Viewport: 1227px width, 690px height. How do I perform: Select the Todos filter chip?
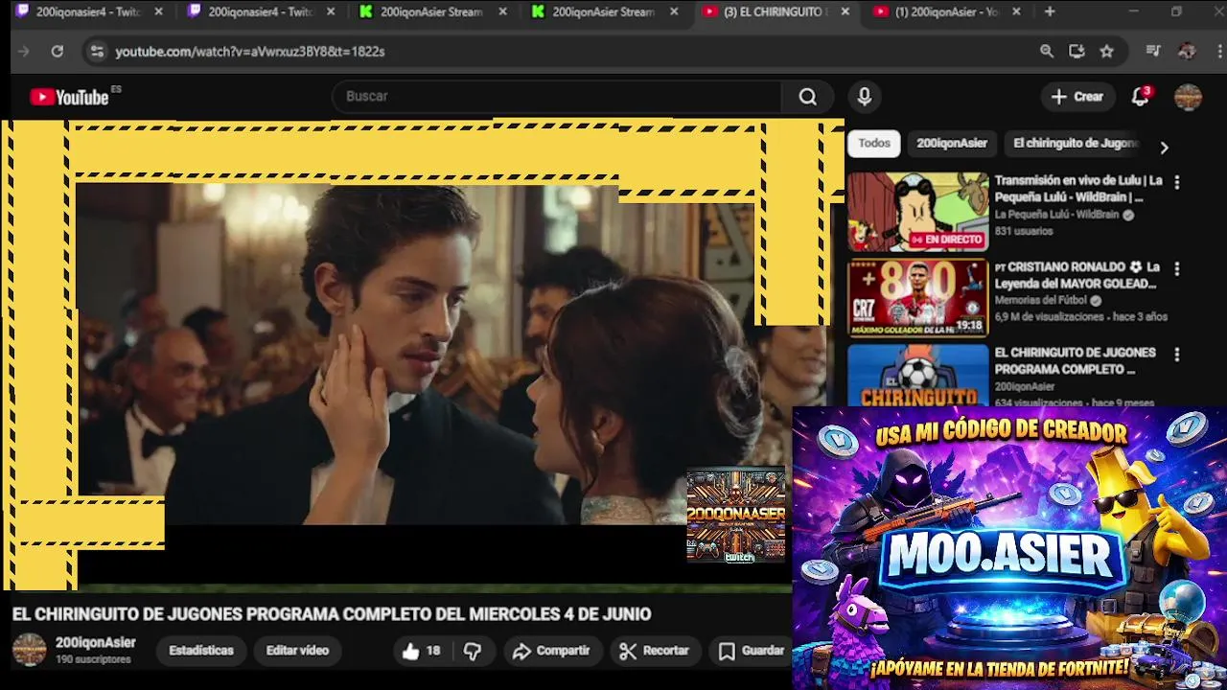click(874, 143)
